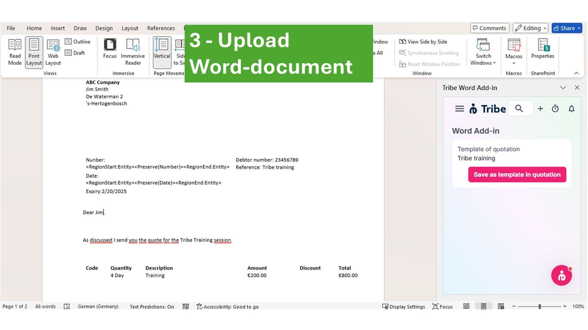Collapse the ribbon with the chevron
This screenshot has width=588, height=330.
[576, 73]
